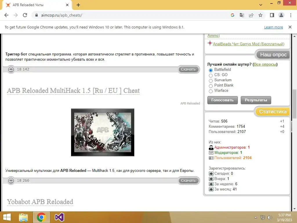Click page scrollbar down arrow
Viewport: 297px width, 223px height.
coord(295,209)
